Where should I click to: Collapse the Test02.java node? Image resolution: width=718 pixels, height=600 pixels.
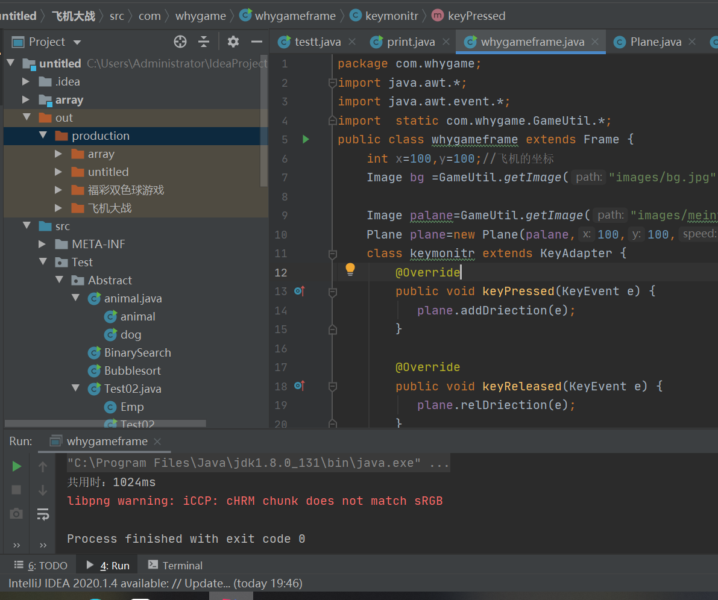point(76,388)
